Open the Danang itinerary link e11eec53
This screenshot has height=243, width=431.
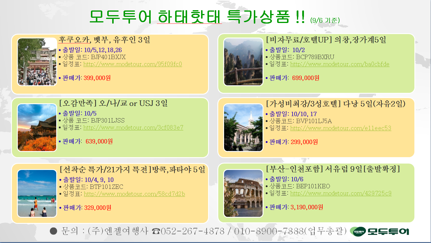pos(341,128)
